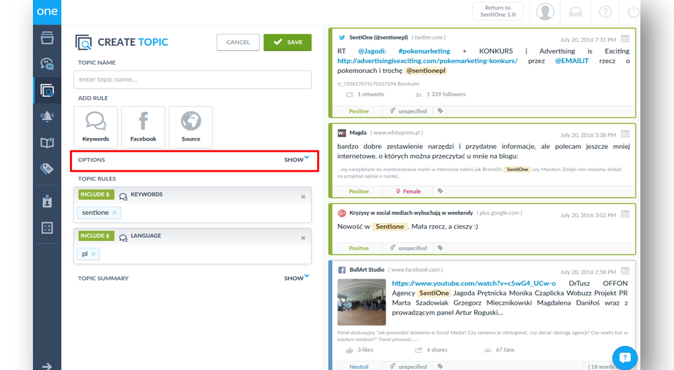Viewport: 674px width, 370px height.
Task: Cancel topic creation
Action: pos(237,43)
